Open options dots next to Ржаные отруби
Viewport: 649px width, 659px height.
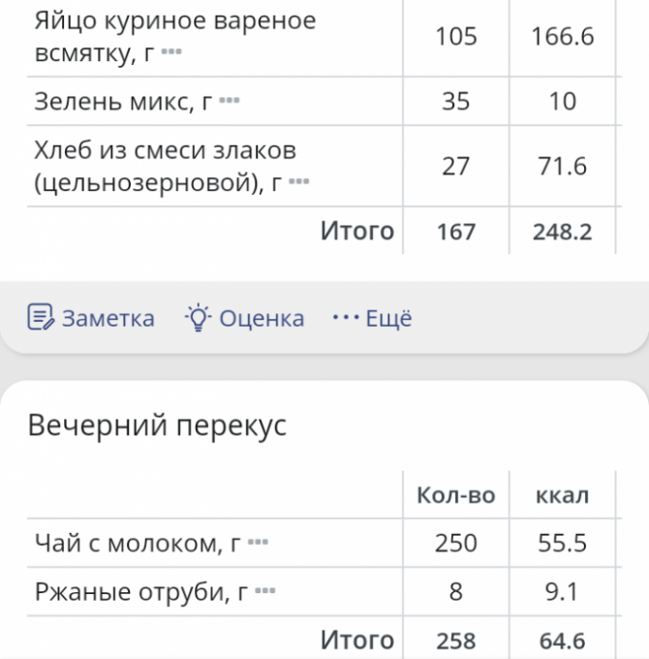click(x=265, y=591)
